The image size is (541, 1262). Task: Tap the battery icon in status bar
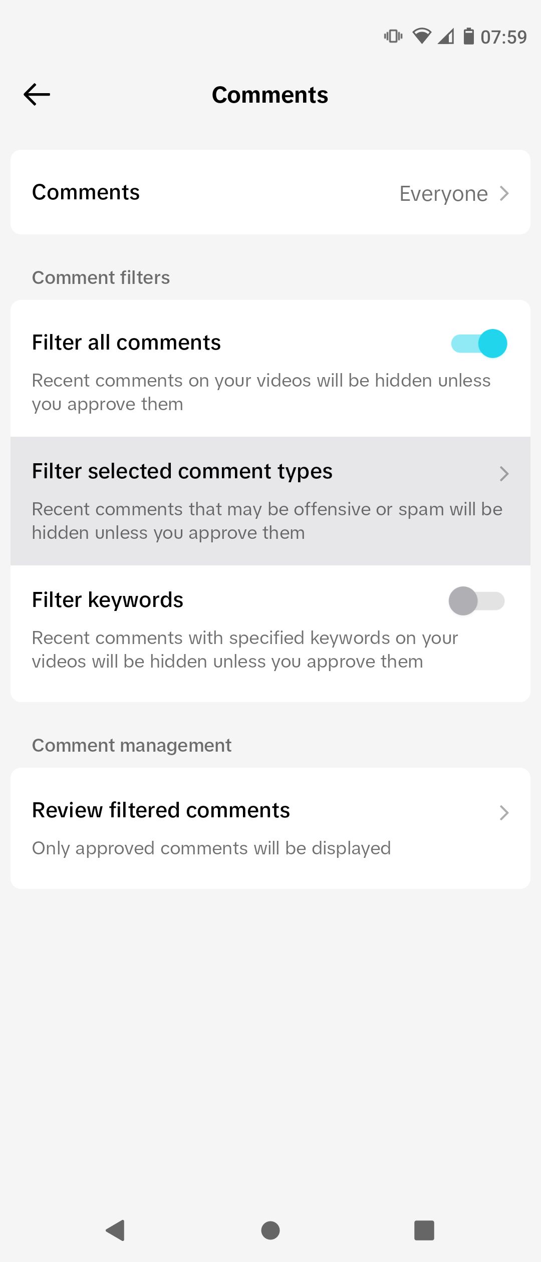tap(468, 37)
